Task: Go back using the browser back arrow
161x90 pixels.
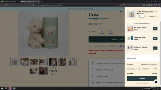Action: (x=2, y=5)
